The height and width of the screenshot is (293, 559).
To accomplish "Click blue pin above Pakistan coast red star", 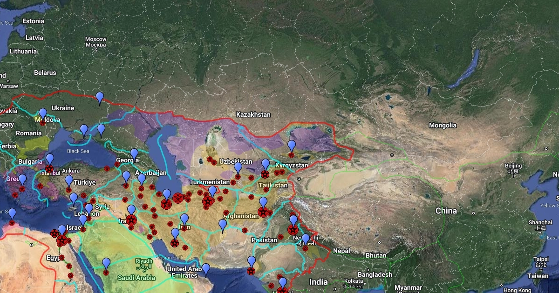I will [252, 262].
